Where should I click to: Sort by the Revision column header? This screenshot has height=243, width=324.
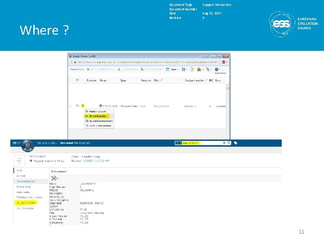[146, 81]
